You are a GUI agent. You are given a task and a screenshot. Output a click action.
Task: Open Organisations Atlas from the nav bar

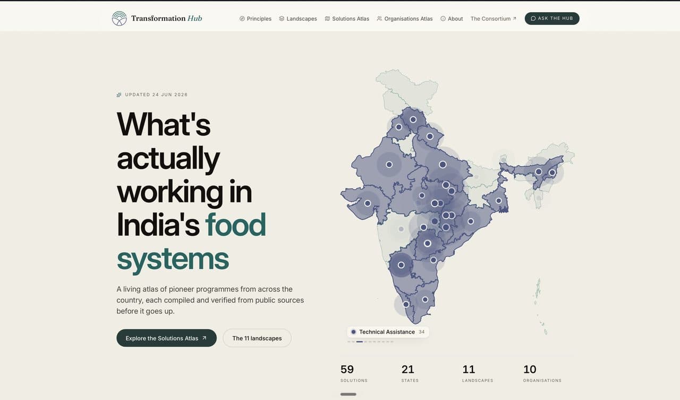tap(405, 19)
